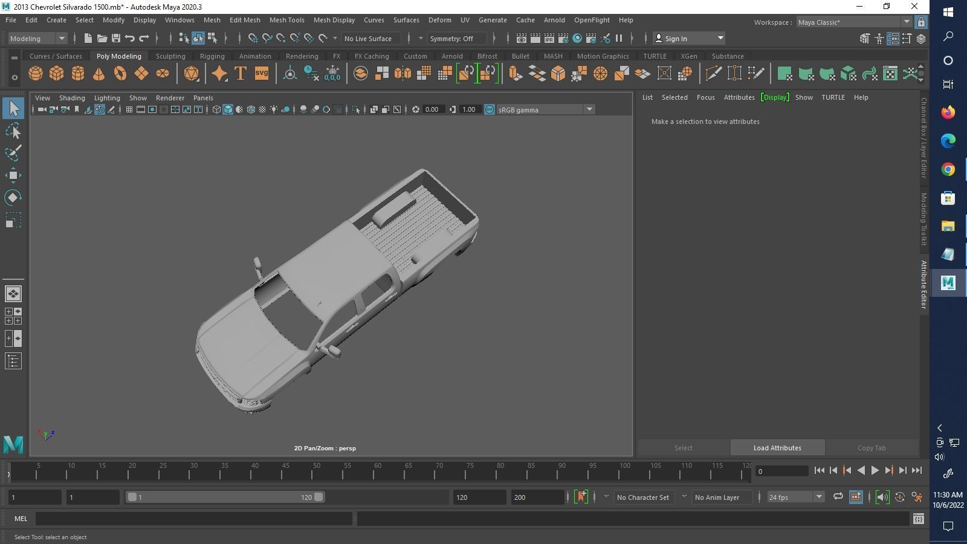The image size is (967, 544).
Task: Click the Select button in Attribute Editor
Action: pos(684,448)
